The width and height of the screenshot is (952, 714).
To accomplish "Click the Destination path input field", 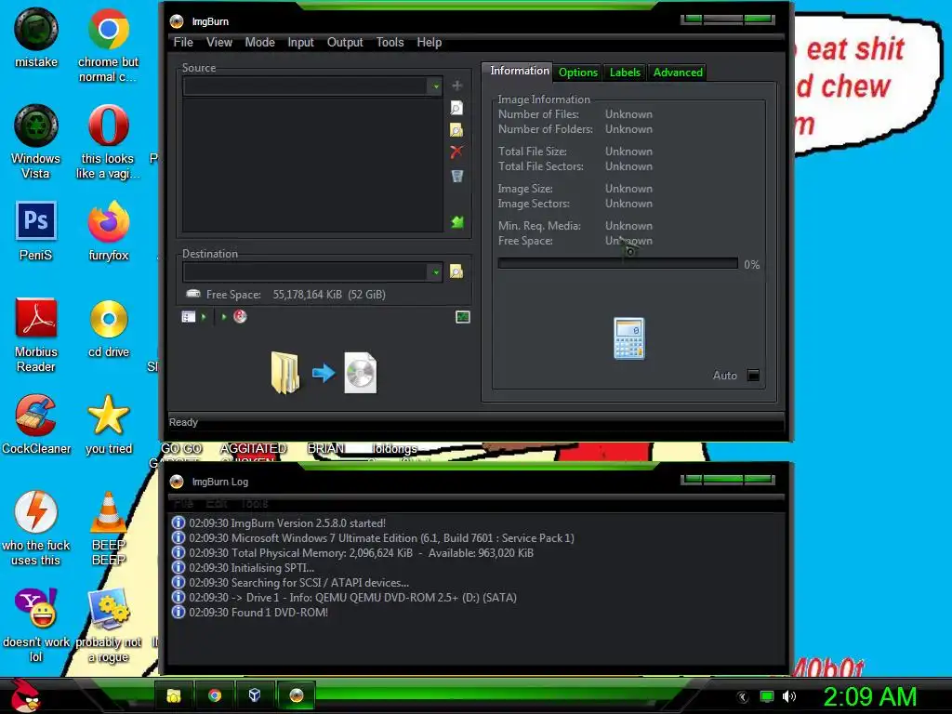I will tap(305, 272).
